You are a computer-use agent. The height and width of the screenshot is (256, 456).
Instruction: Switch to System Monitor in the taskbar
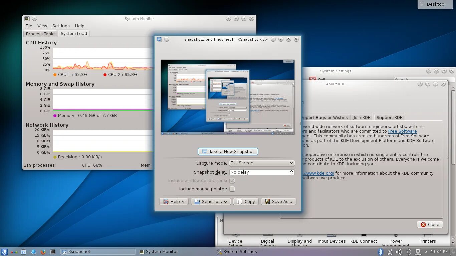(159, 252)
